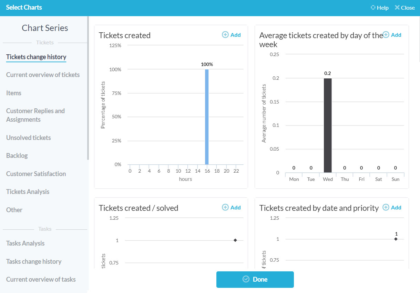Open the Help panel
Screen dimensions: 420x293
pyautogui.click(x=379, y=7)
